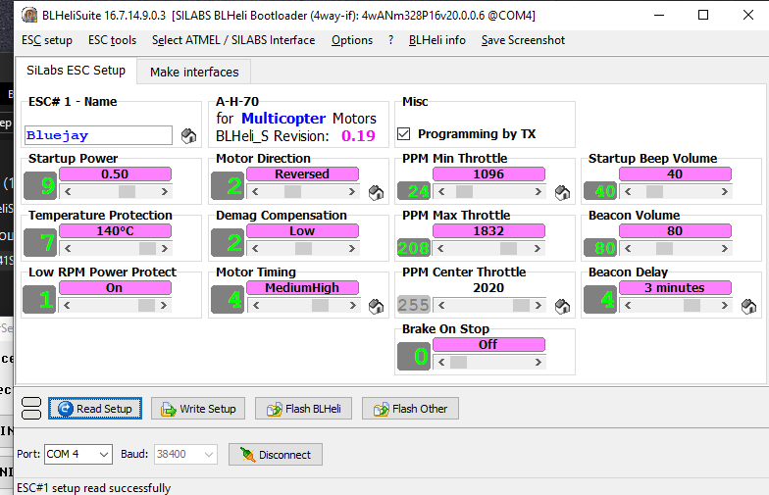
Task: Click the Flash BLHeli button
Action: (x=304, y=408)
